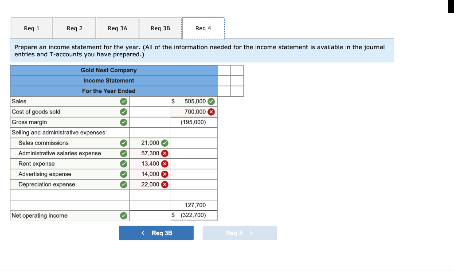Viewport: 454px width, 278px height.
Task: Click the checkmark beside Net operating income
Action: click(123, 215)
